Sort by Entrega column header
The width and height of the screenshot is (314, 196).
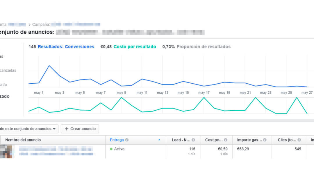[x=117, y=140]
